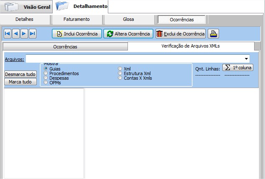This screenshot has height=179, width=265.
Task: Select the Procedimentos radio option
Action: pyautogui.click(x=46, y=73)
